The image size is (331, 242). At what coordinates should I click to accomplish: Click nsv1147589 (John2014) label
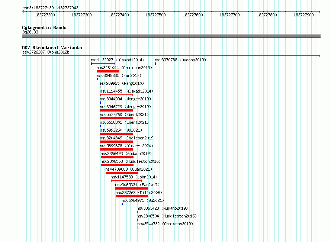pos(134,177)
